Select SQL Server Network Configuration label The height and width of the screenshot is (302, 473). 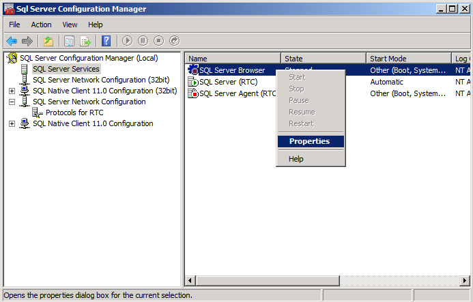[89, 102]
